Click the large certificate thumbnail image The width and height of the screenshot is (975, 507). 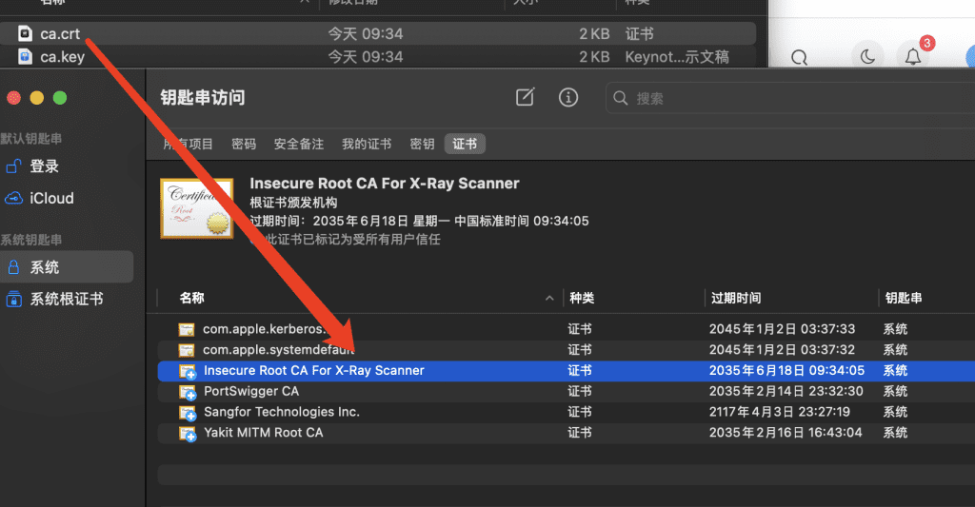pyautogui.click(x=197, y=208)
